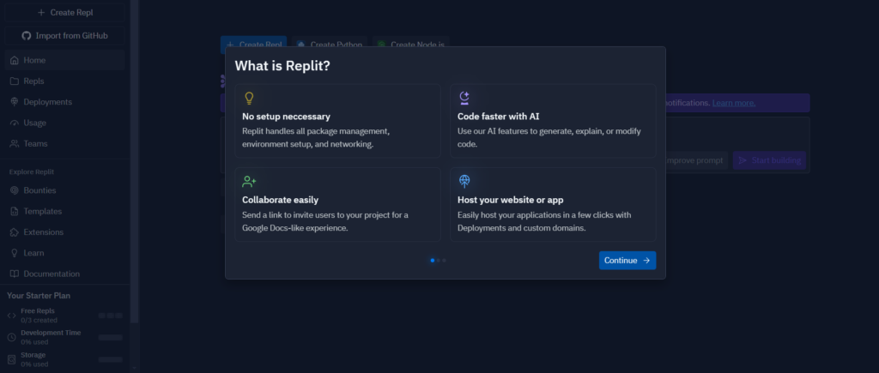
Task: Click the 0/3 created text
Action: pyautogui.click(x=39, y=321)
